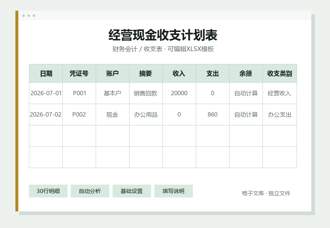Click the 办公支出 category cell

pos(280,115)
